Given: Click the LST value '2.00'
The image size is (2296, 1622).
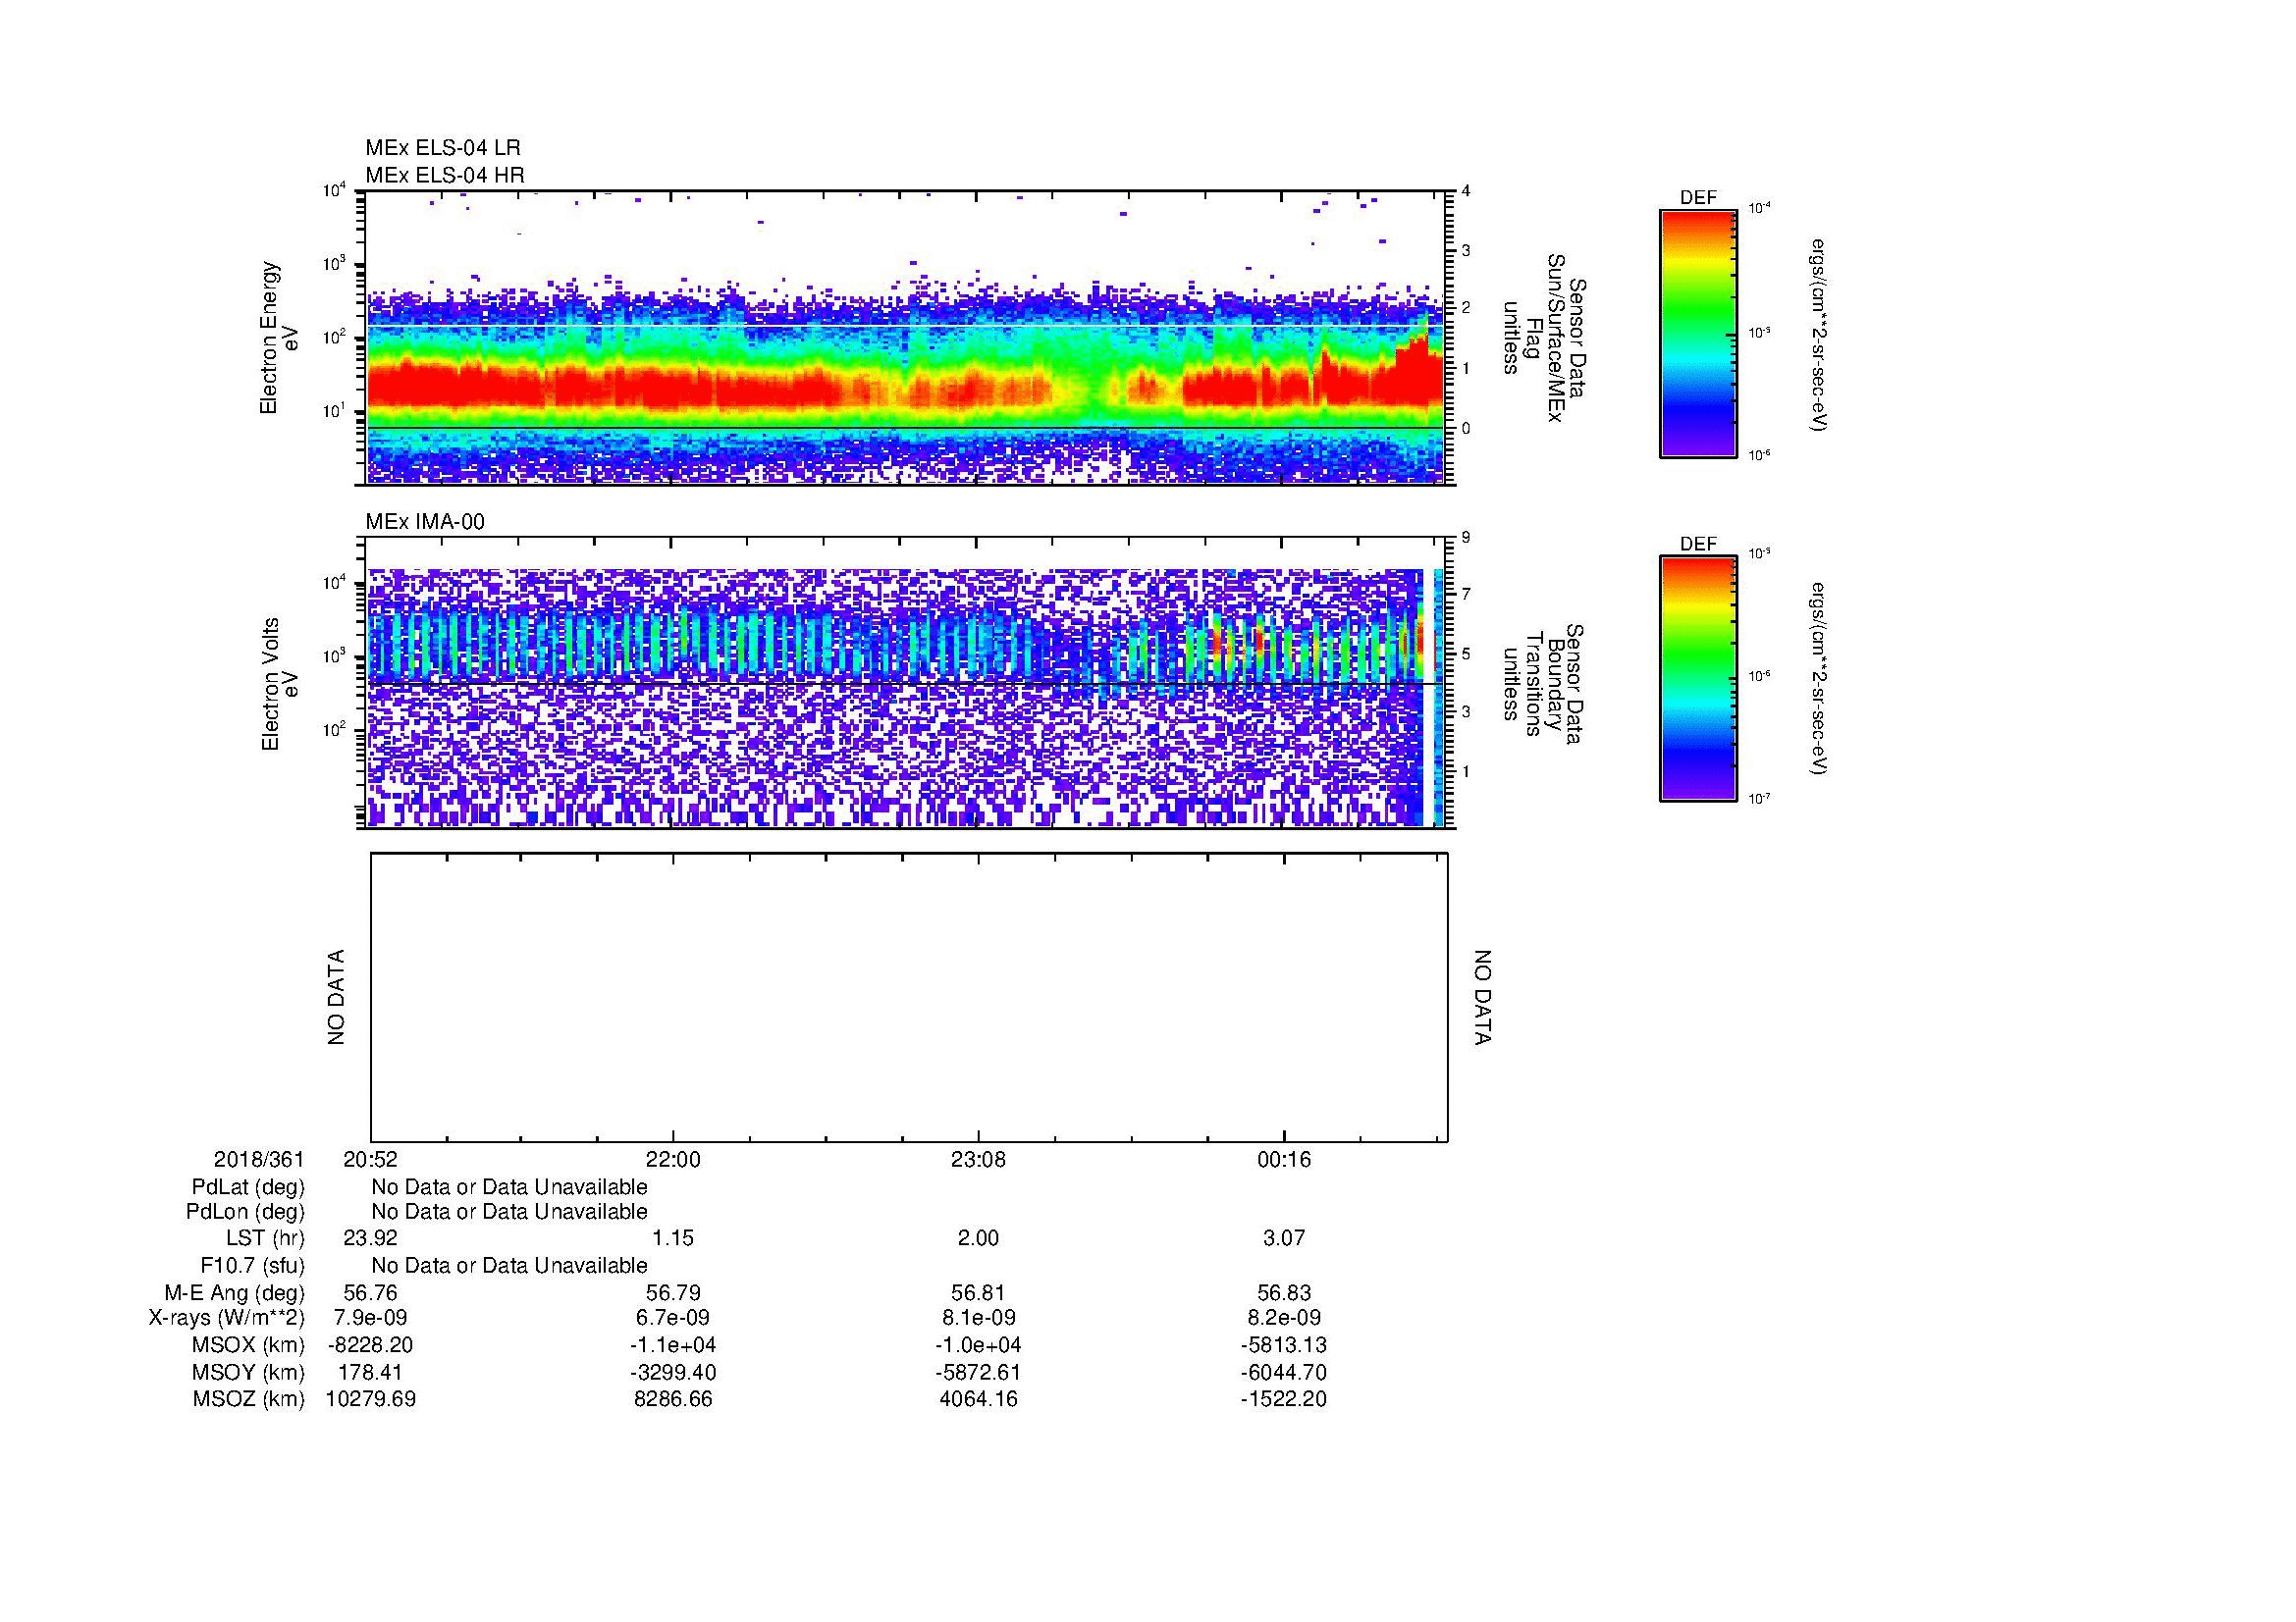Looking at the screenshot, I should [x=979, y=1239].
